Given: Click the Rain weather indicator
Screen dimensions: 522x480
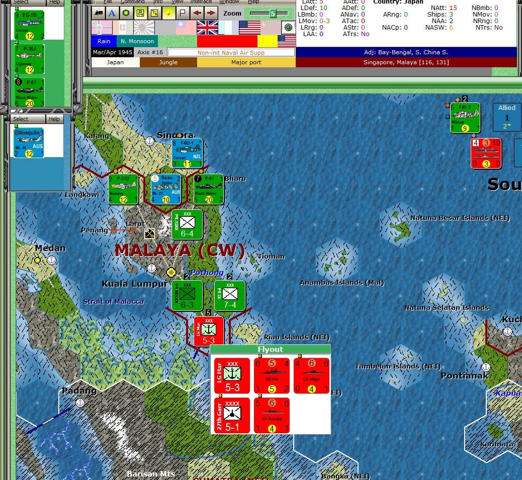Looking at the screenshot, I should click(104, 41).
